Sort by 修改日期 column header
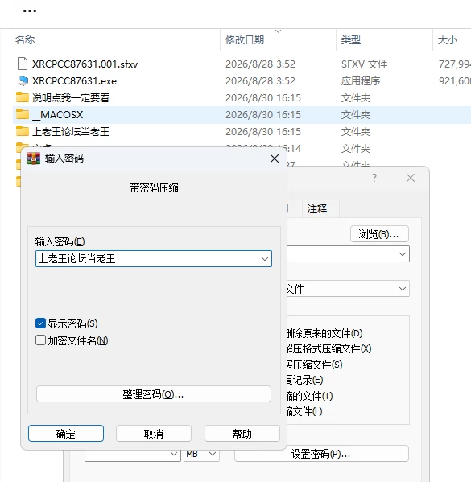The height and width of the screenshot is (482, 471). 245,39
